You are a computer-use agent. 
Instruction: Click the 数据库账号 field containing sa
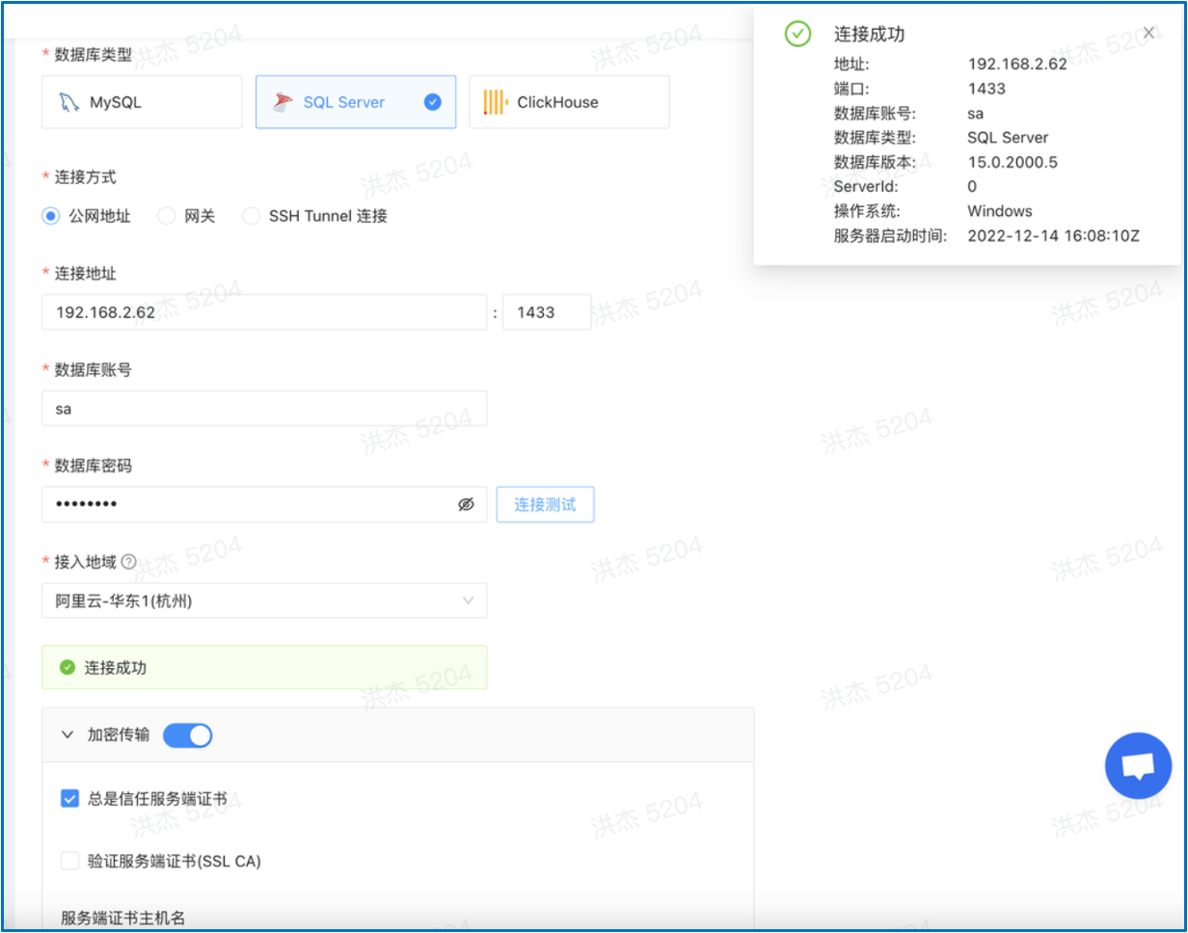(x=264, y=409)
